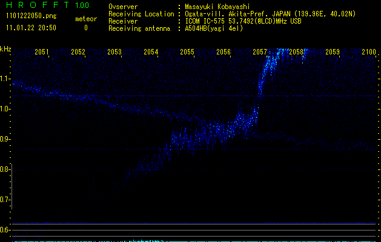The height and width of the screenshot is (242, 381).
Task: Click the 2055 time marker
Action: 187,52
